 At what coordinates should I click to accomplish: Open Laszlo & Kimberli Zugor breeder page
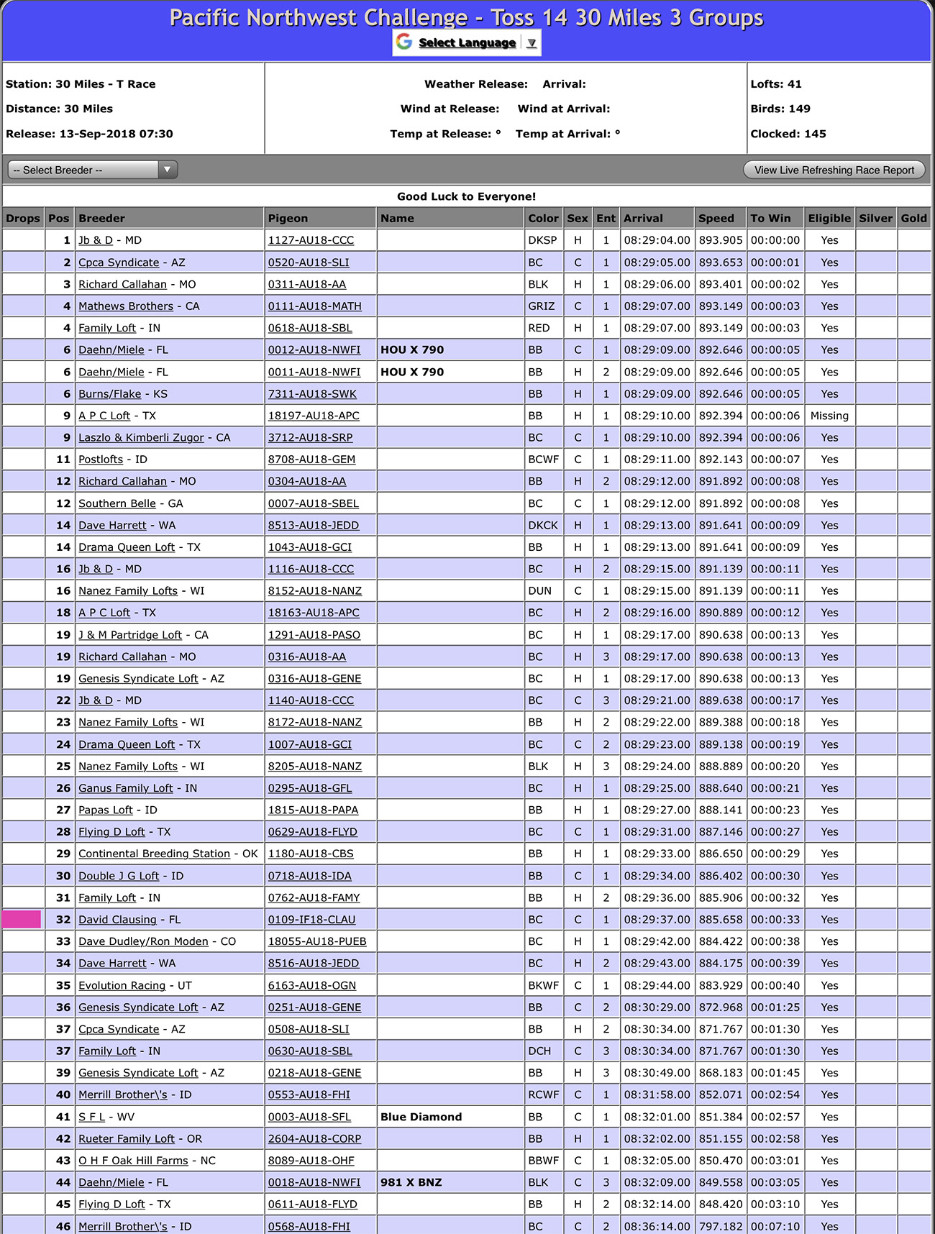click(141, 438)
